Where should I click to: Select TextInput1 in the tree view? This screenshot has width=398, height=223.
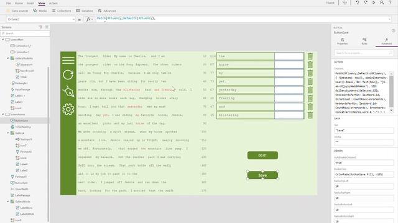click(26, 139)
